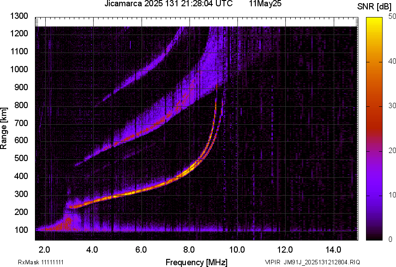Click the 300 range tick label
Screen dimensions: 396x267
[x=21, y=194]
